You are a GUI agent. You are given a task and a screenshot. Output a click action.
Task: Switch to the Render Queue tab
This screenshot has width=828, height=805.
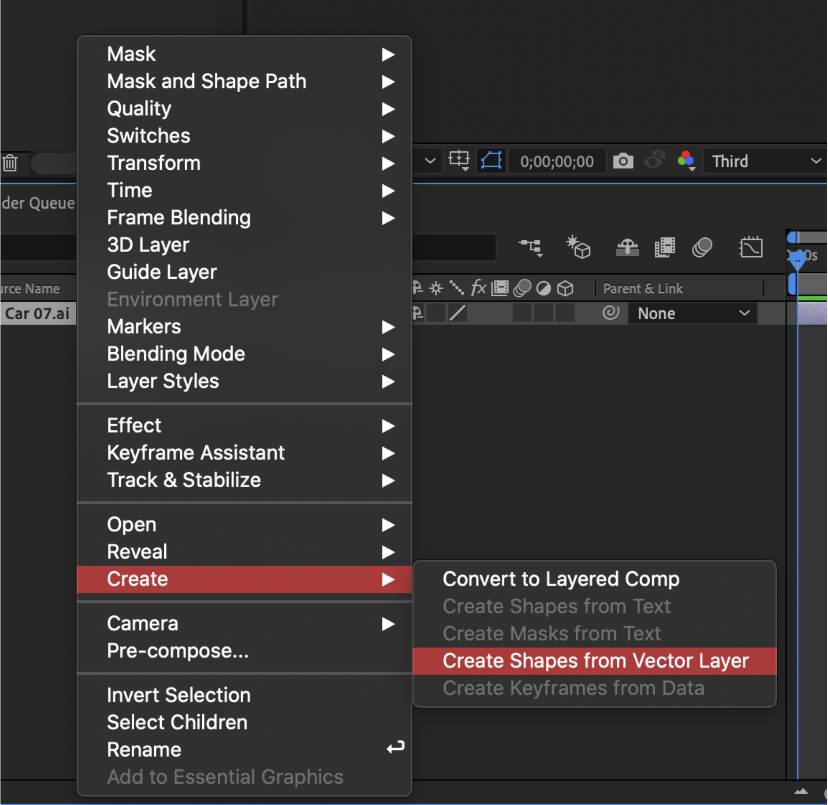coord(38,203)
